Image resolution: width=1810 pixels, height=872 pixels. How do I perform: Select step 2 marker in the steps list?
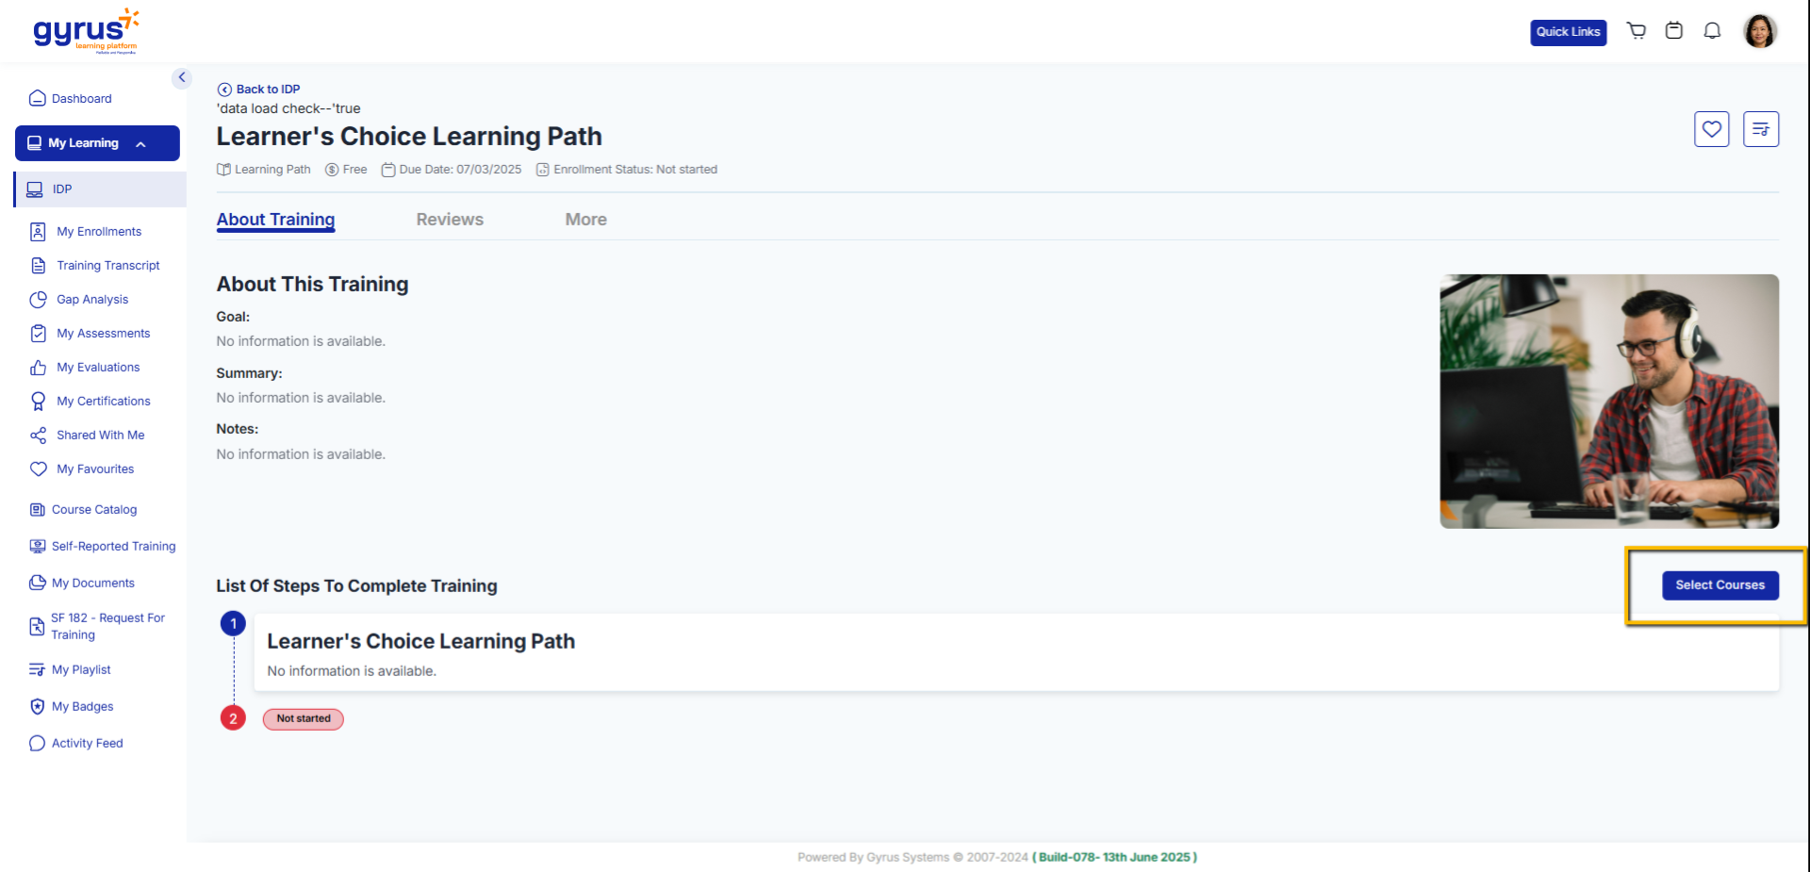click(x=234, y=718)
